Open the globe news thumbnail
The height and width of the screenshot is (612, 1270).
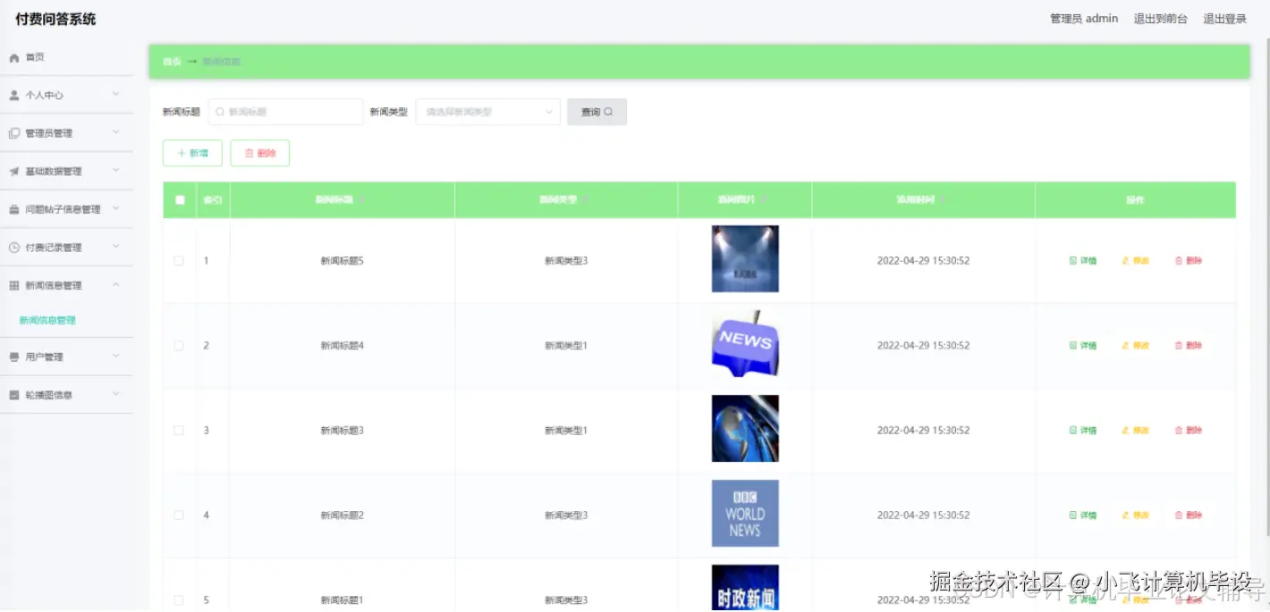[x=745, y=428]
